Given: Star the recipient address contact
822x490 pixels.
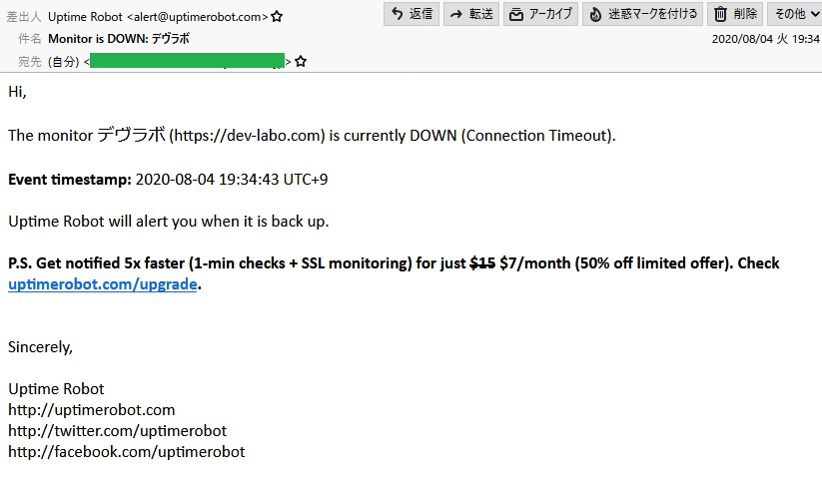Looking at the screenshot, I should [x=301, y=62].
